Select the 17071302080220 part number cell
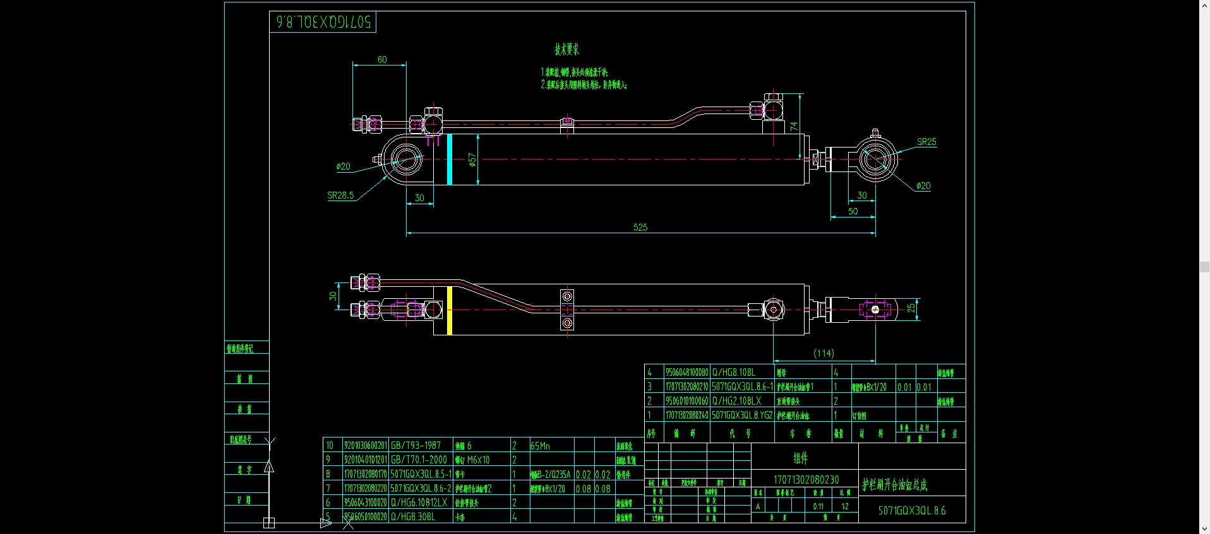The width and height of the screenshot is (1210, 534). pos(366,488)
